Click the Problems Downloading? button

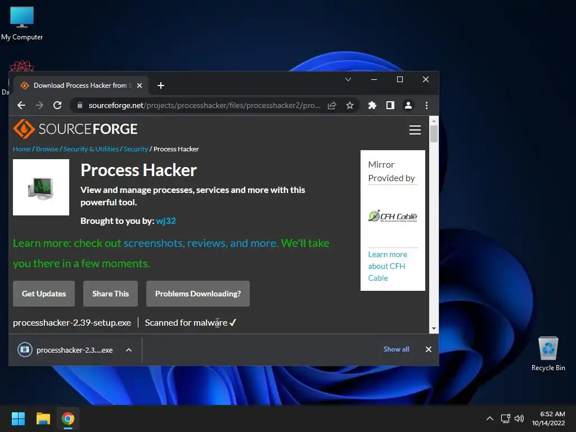tap(198, 294)
